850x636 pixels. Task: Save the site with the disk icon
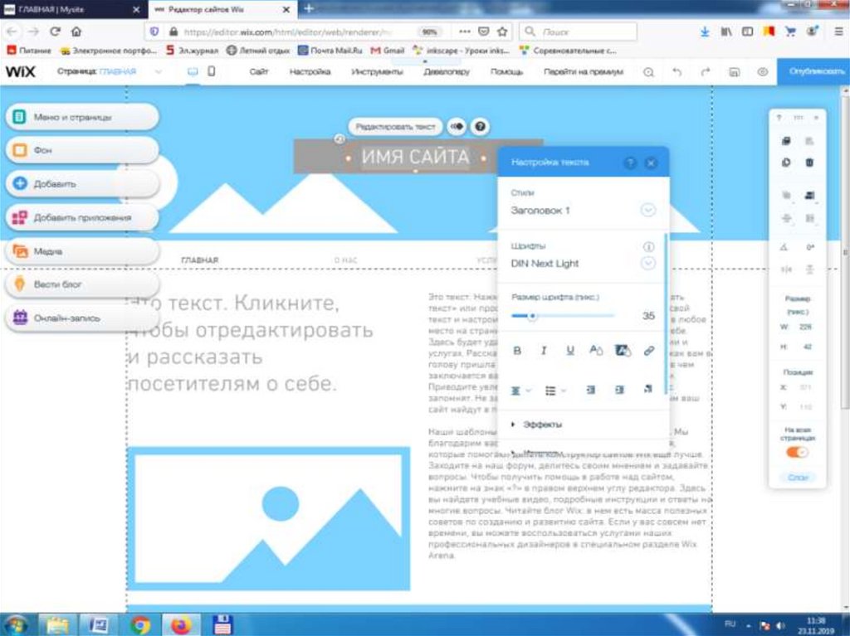tap(734, 72)
